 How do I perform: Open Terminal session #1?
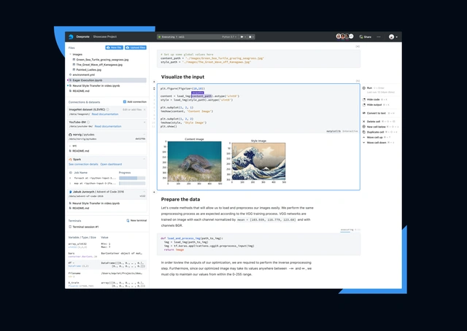[86, 227]
